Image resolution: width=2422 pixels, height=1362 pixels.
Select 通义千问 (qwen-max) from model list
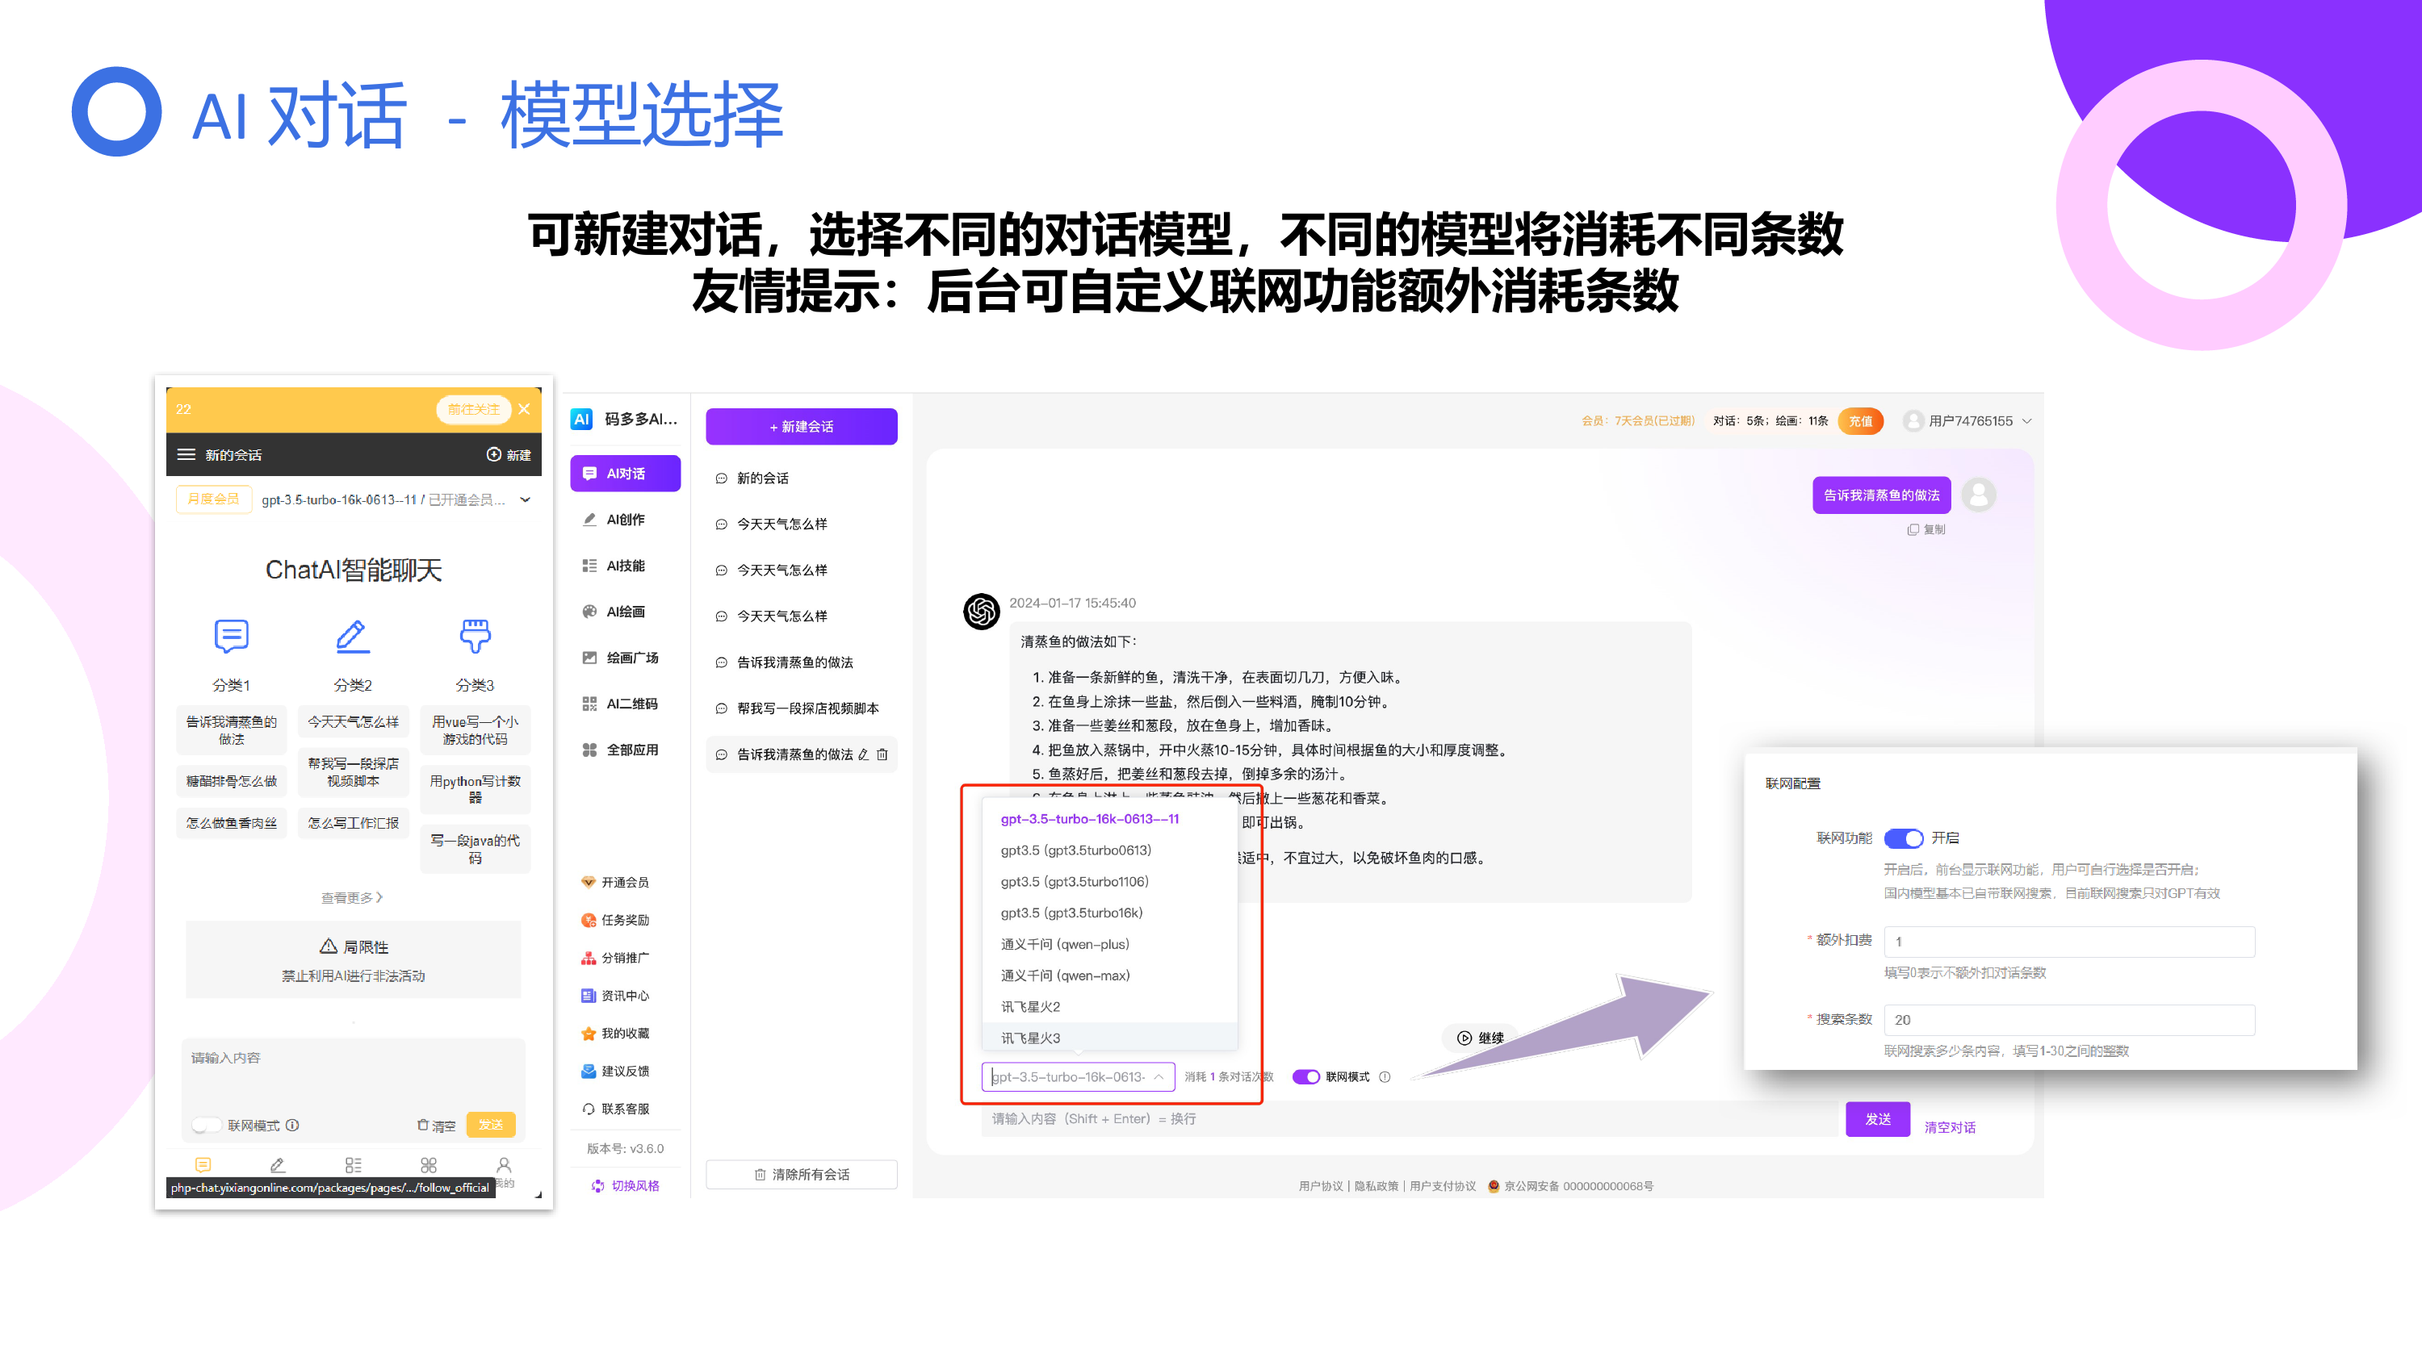point(1065,975)
